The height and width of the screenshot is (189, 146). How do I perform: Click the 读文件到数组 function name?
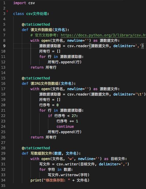(x=41, y=30)
